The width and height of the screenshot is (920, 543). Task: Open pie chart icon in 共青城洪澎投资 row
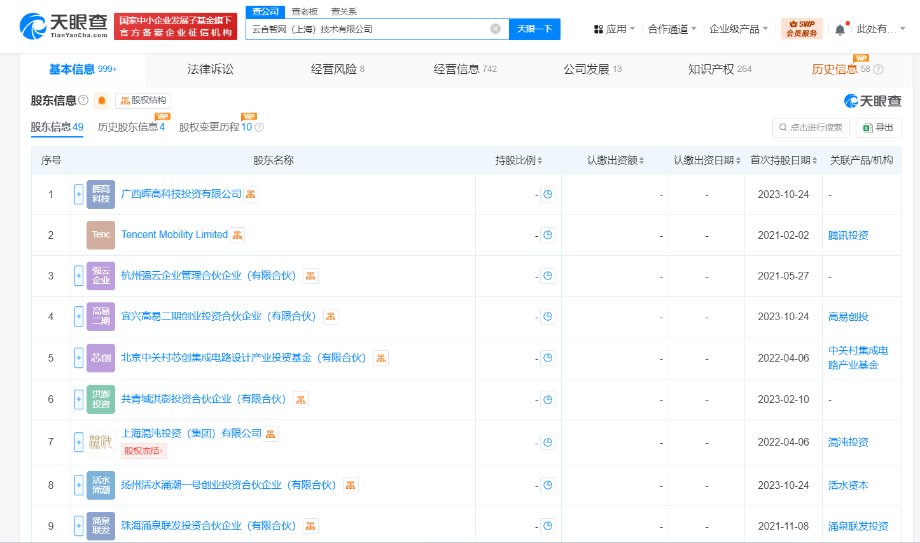(x=548, y=400)
